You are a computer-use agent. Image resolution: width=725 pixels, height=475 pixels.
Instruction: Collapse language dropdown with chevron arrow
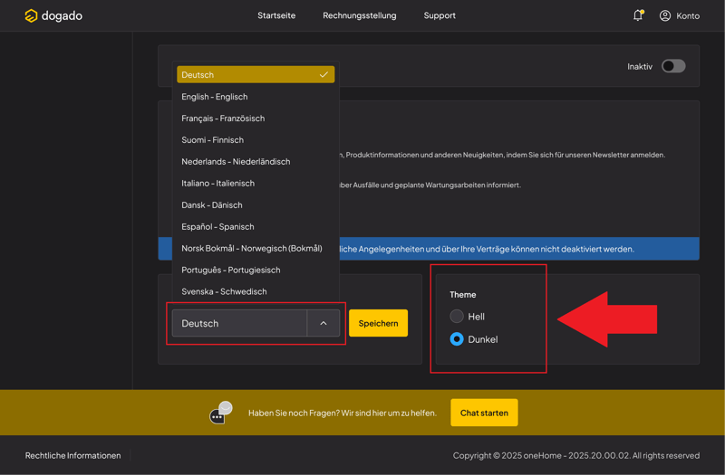tap(324, 323)
